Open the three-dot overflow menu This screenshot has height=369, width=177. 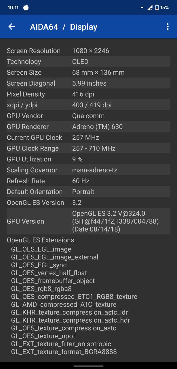168,27
